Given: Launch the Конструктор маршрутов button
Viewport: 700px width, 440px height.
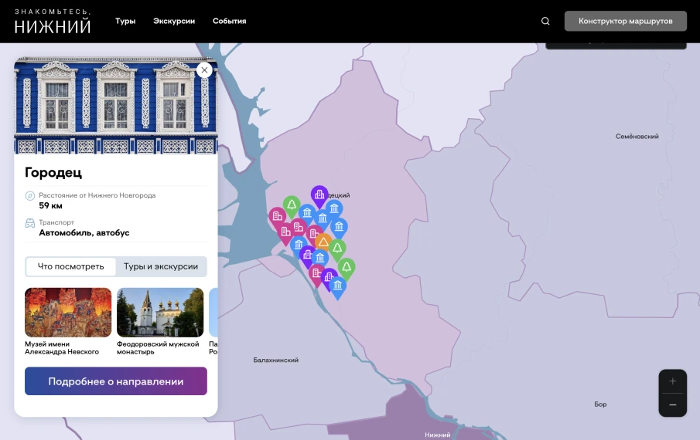Looking at the screenshot, I should click(x=625, y=21).
